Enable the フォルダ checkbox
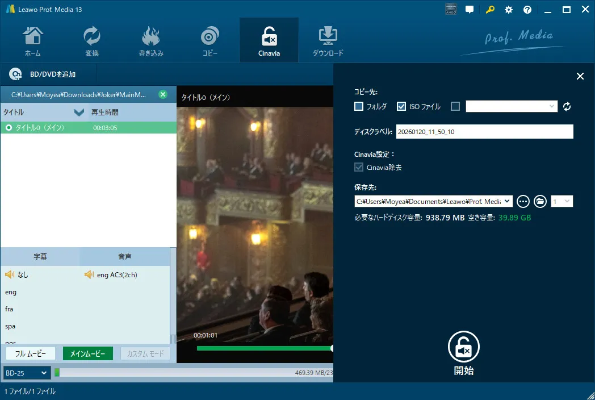Screen dimensions: 595x400 359,106
